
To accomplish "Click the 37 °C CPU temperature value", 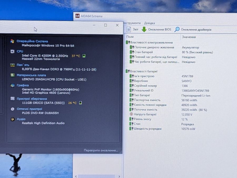I will point(76,56).
